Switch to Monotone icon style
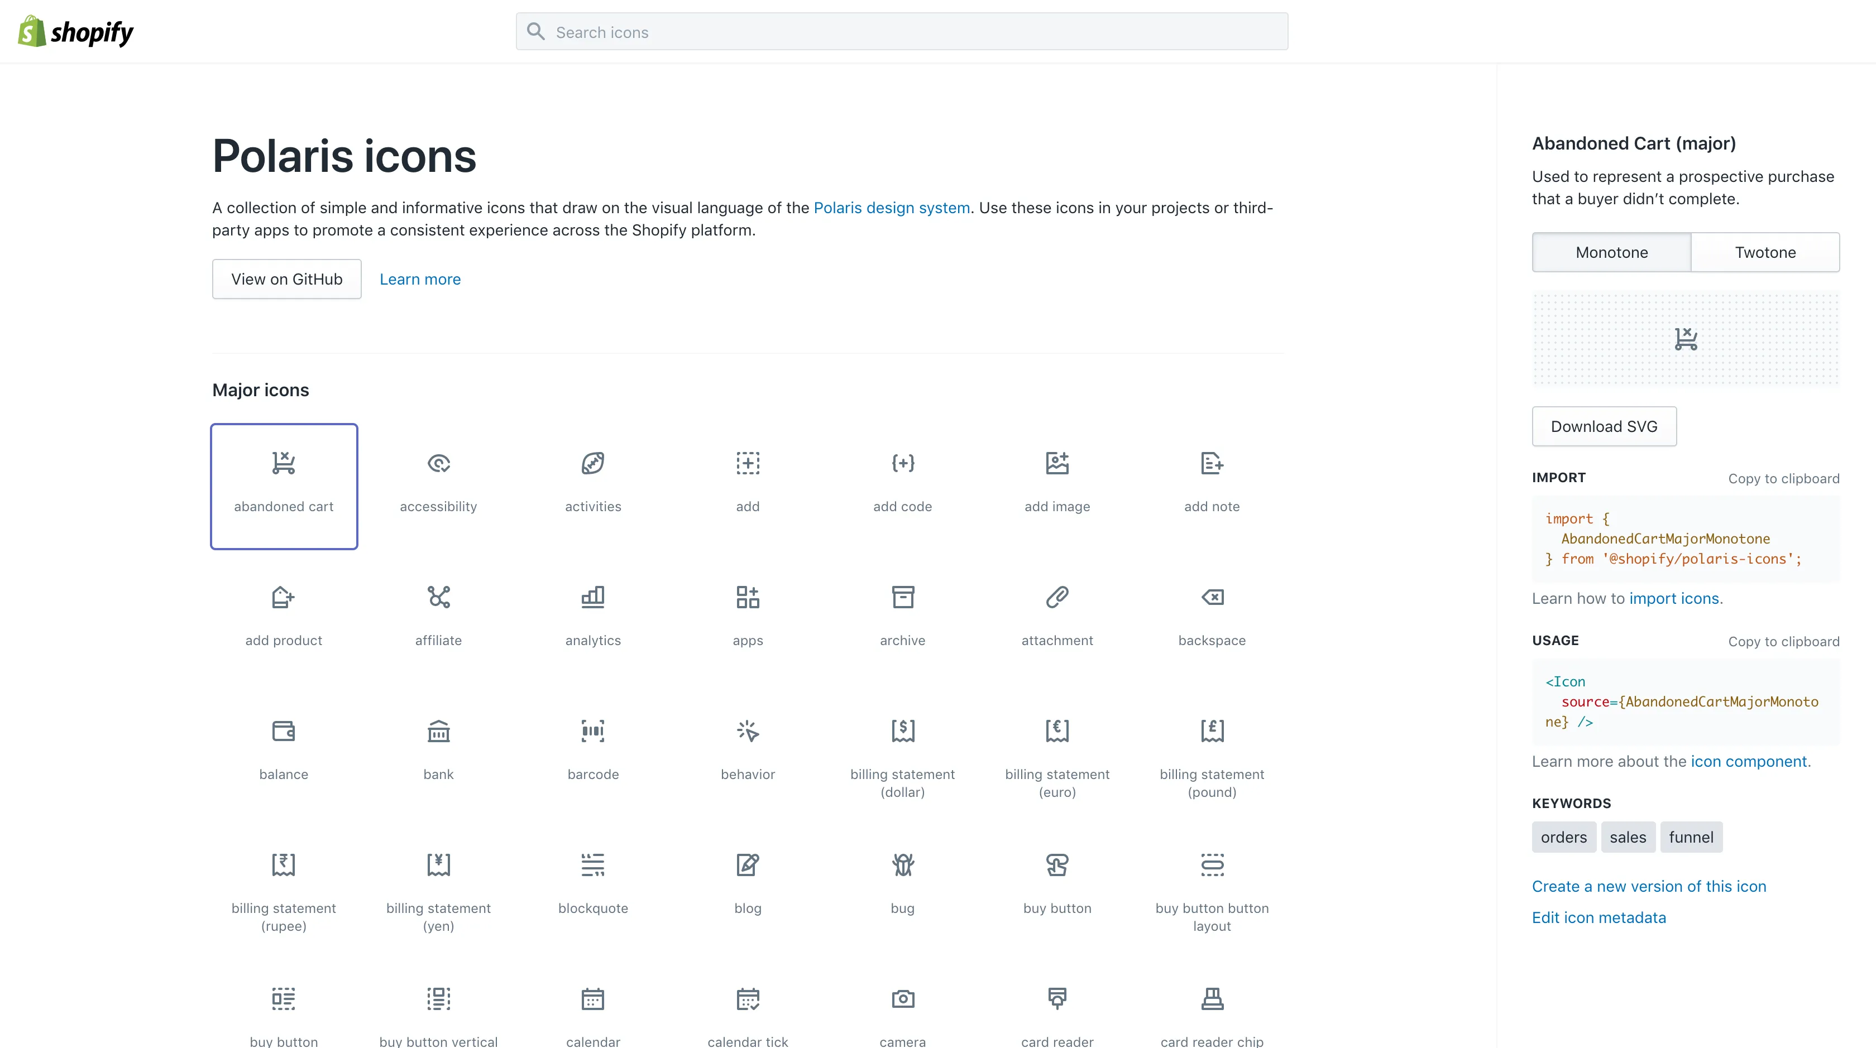The image size is (1876, 1048). pos(1611,251)
